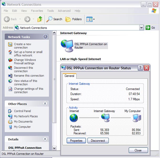The width and height of the screenshot is (160, 158).
Task: Click View status of this connection link
Action: pos(25,83)
